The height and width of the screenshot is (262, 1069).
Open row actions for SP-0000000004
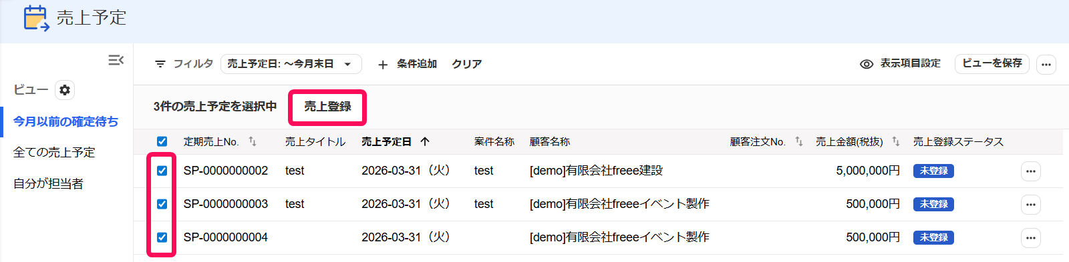click(x=1031, y=238)
